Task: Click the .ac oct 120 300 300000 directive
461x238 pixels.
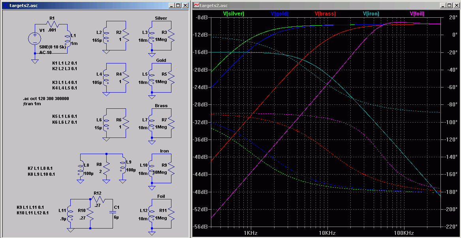Action: (x=46, y=99)
